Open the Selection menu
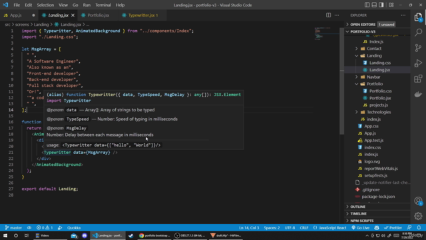 coord(45,5)
